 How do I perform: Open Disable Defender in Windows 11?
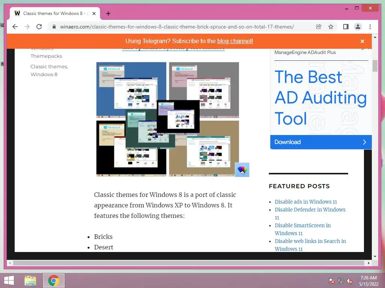tap(310, 213)
